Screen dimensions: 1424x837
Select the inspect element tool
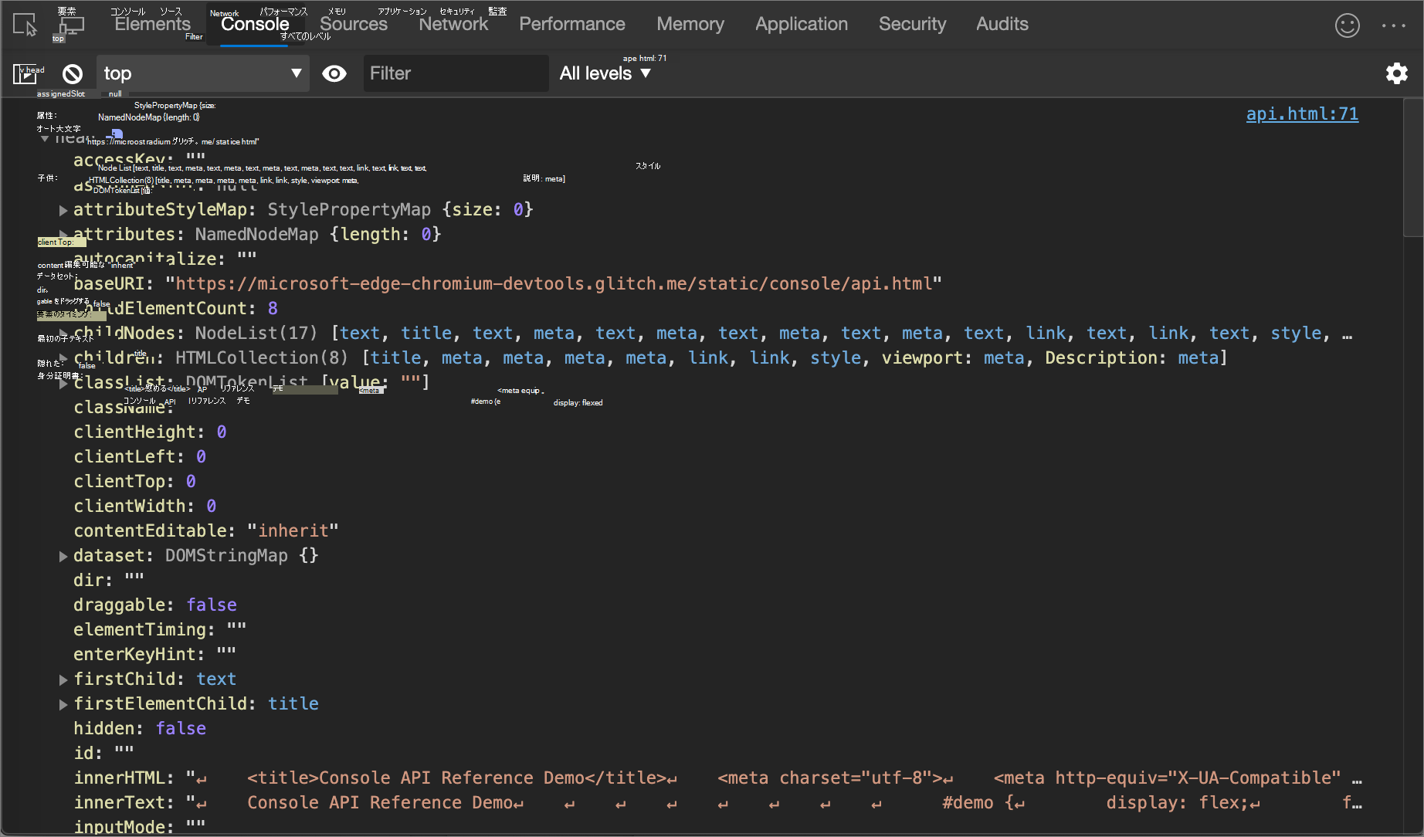(24, 25)
